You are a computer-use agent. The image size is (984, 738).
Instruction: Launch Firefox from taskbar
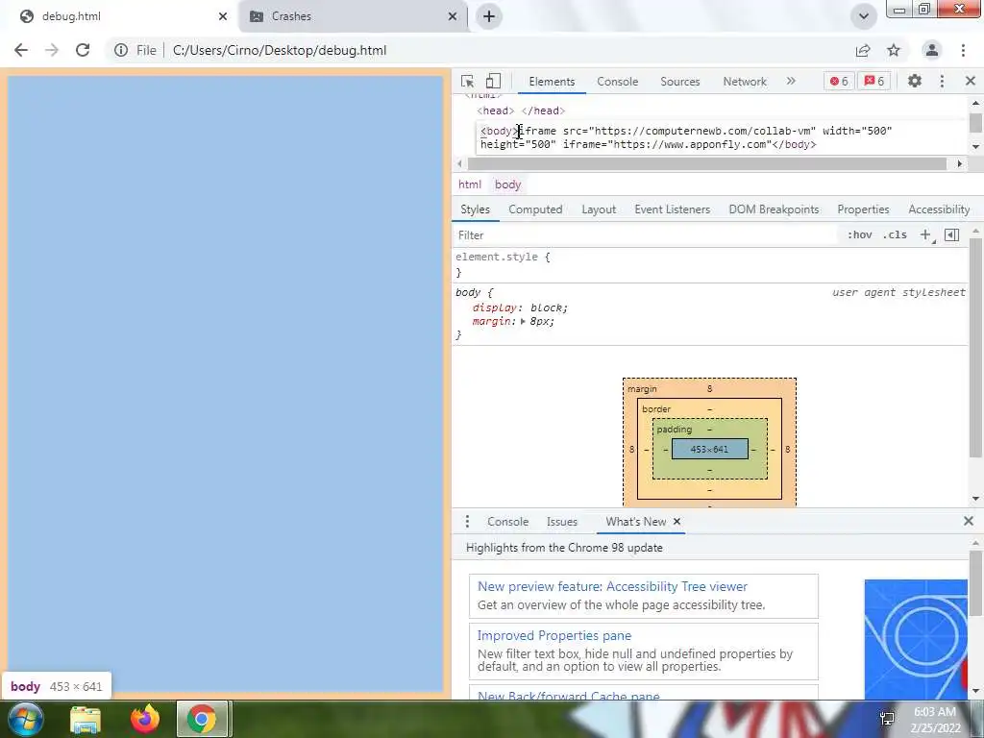(x=145, y=720)
